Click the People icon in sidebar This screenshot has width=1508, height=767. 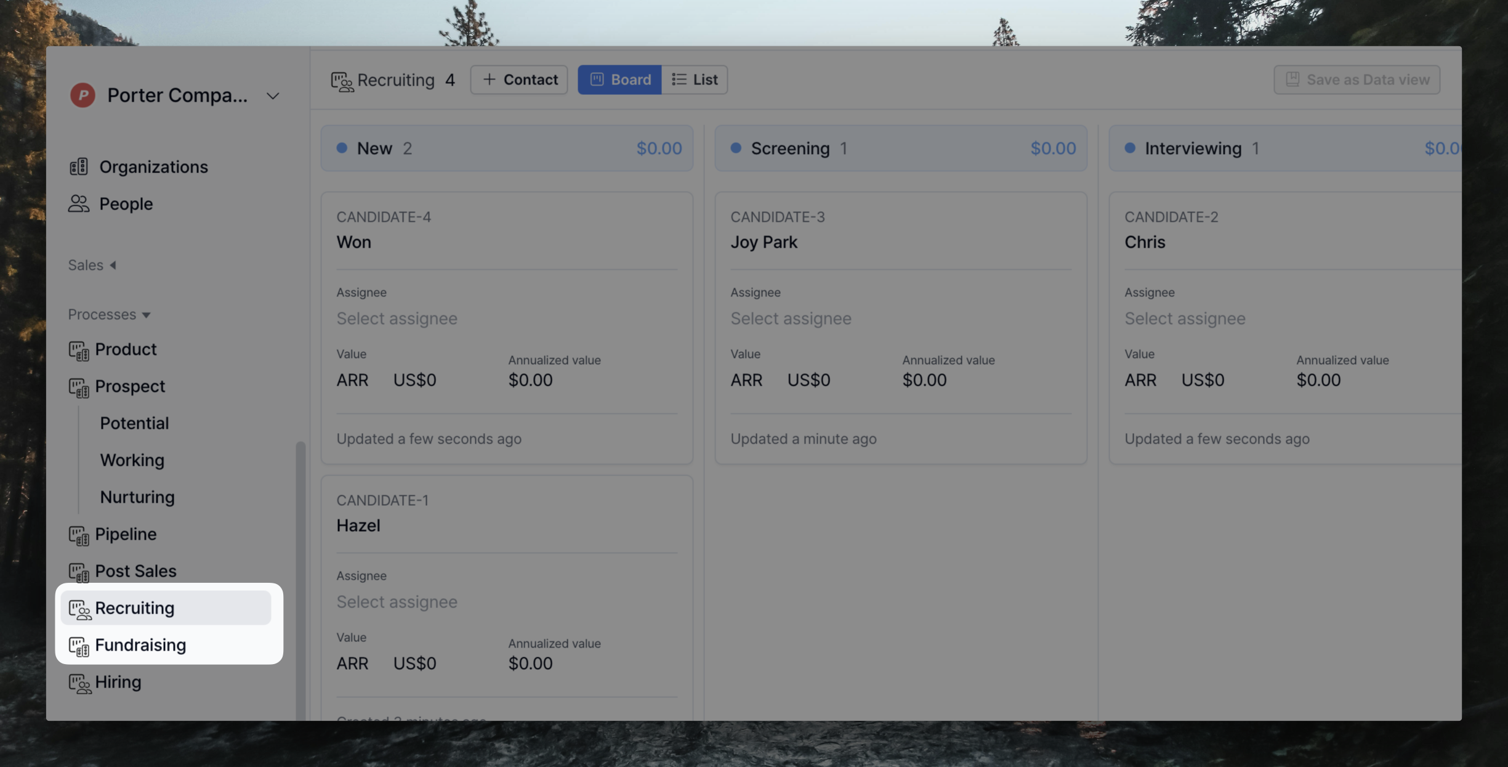click(79, 204)
